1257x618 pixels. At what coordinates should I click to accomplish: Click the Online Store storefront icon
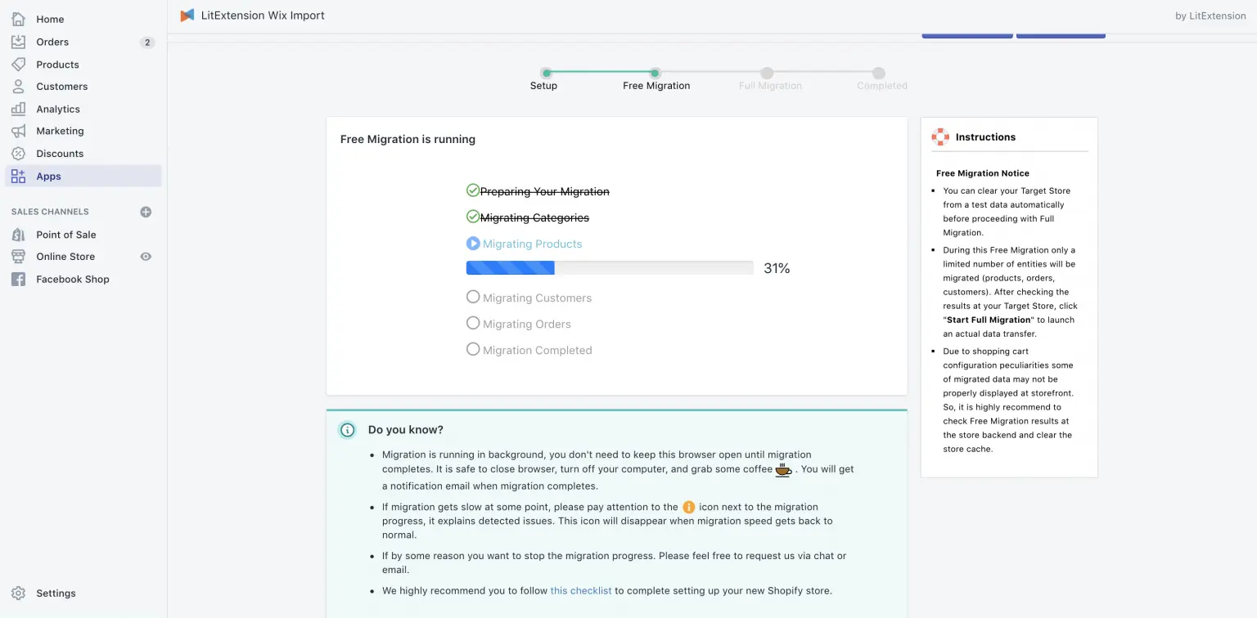click(18, 257)
